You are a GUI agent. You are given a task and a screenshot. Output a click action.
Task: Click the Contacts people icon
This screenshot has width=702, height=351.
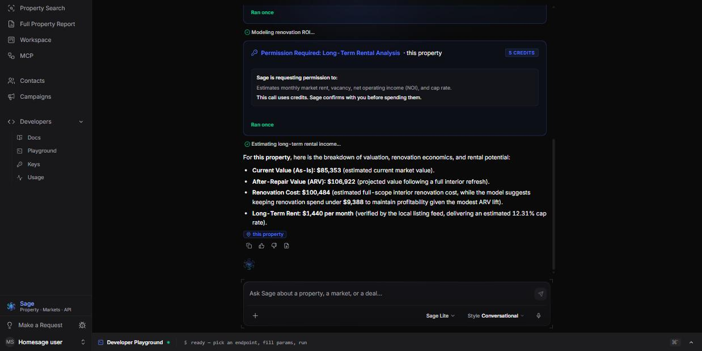click(11, 81)
